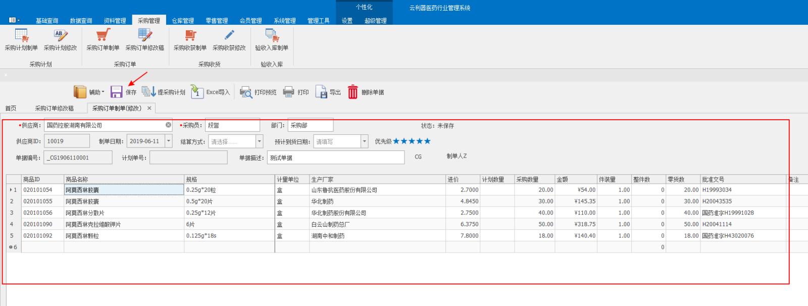The image size is (808, 306).
Task: Open the 采购计划修改 tool
Action: pos(60,40)
